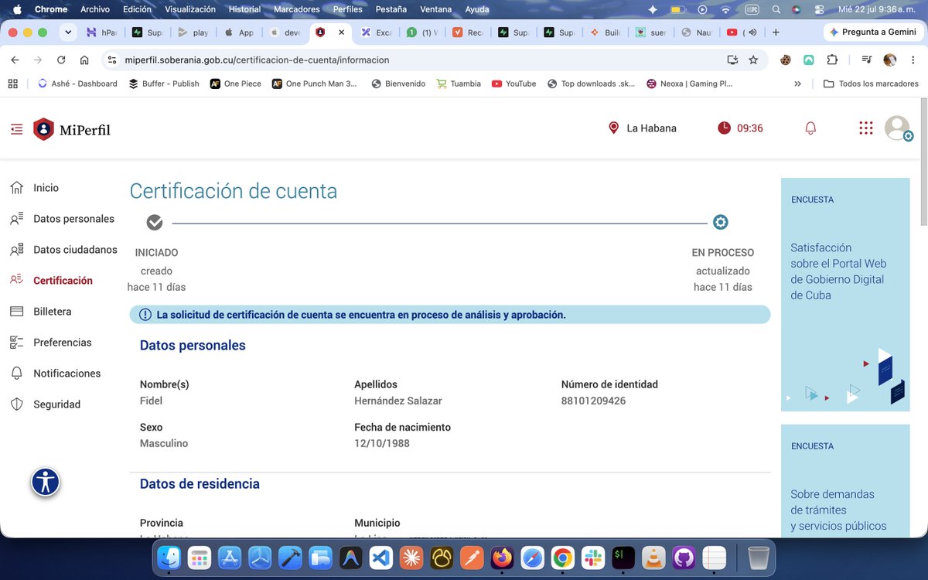Click the identity number 88101209426
Viewport: 928px width, 580px height.
pos(593,401)
